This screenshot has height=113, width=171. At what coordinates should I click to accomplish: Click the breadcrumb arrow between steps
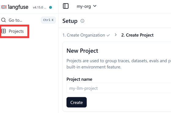[x=116, y=35]
